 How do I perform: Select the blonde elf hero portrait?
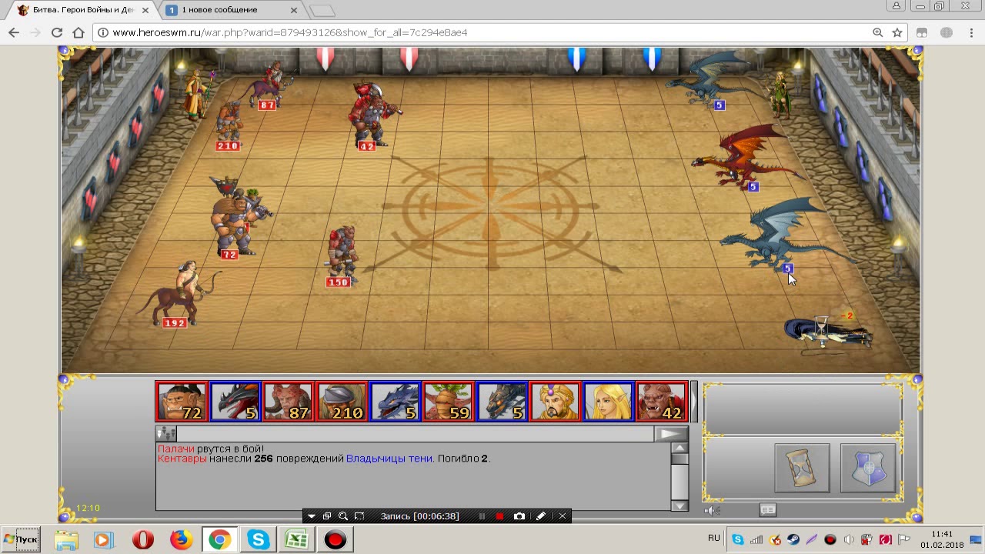(607, 402)
